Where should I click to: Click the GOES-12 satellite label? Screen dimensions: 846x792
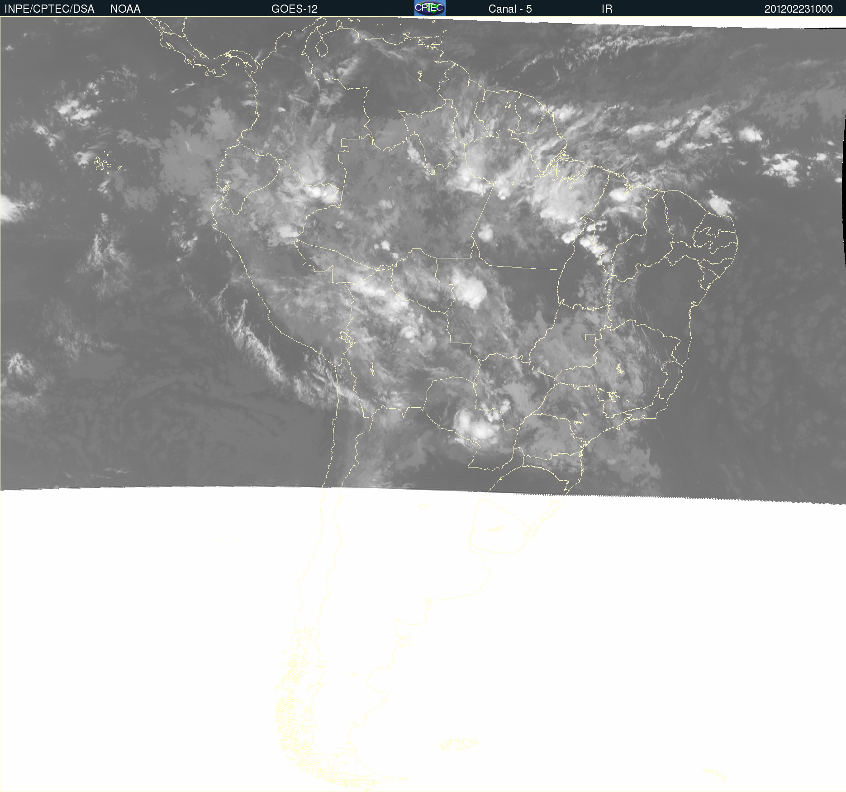click(x=295, y=9)
